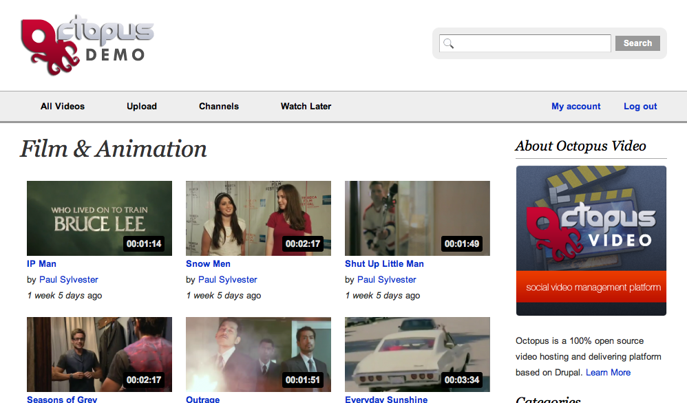Open the Outrage video thumbnail
This screenshot has width=687, height=403.
tap(258, 353)
